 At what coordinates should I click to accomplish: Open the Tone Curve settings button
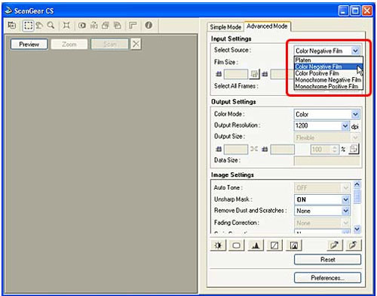point(274,245)
